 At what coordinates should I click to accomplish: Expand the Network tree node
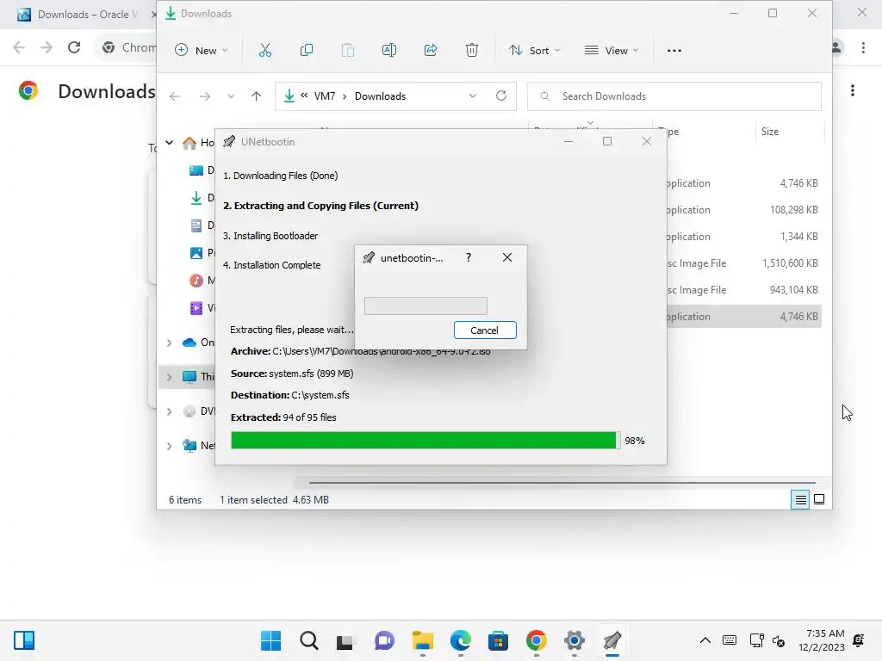point(170,447)
